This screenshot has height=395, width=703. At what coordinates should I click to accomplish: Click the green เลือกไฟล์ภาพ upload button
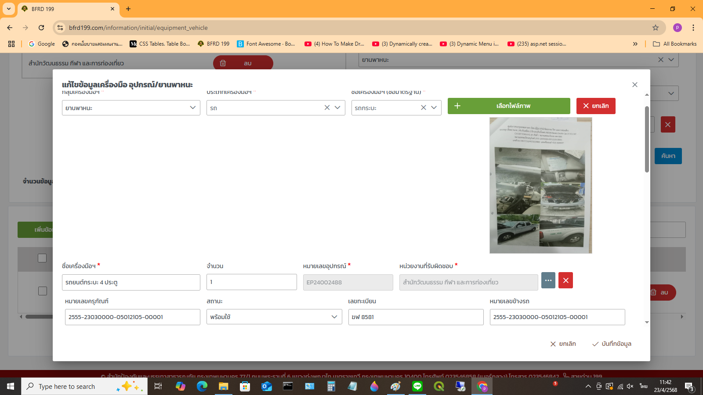pyautogui.click(x=508, y=106)
